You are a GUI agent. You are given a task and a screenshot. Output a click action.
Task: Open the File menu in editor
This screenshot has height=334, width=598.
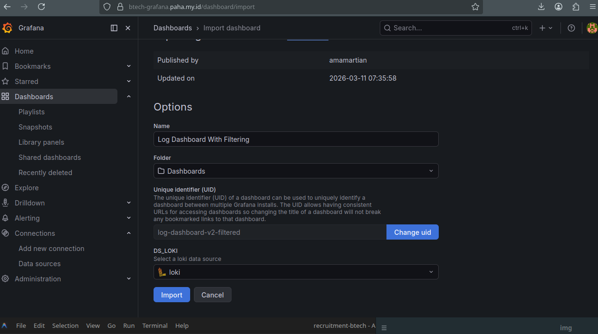(x=21, y=325)
